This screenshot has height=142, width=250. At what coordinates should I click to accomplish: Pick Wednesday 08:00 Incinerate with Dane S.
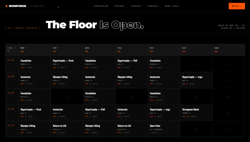99,80
